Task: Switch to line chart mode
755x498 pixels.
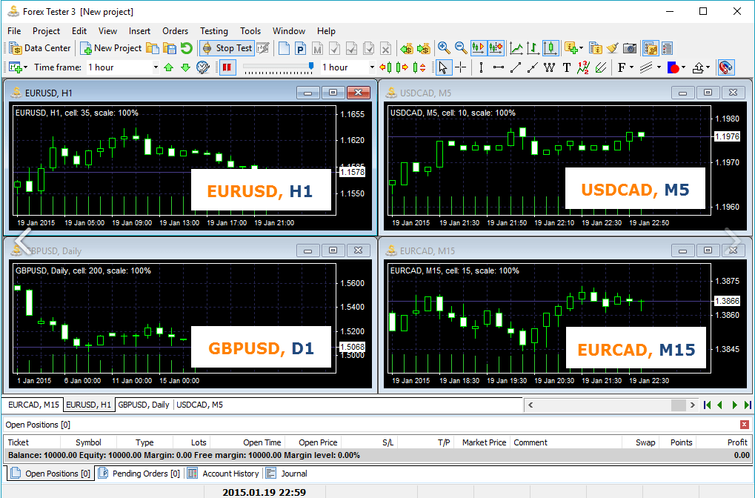Action: [x=516, y=48]
